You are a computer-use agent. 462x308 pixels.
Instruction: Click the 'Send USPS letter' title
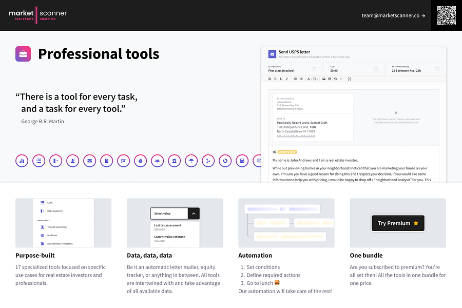click(x=294, y=52)
